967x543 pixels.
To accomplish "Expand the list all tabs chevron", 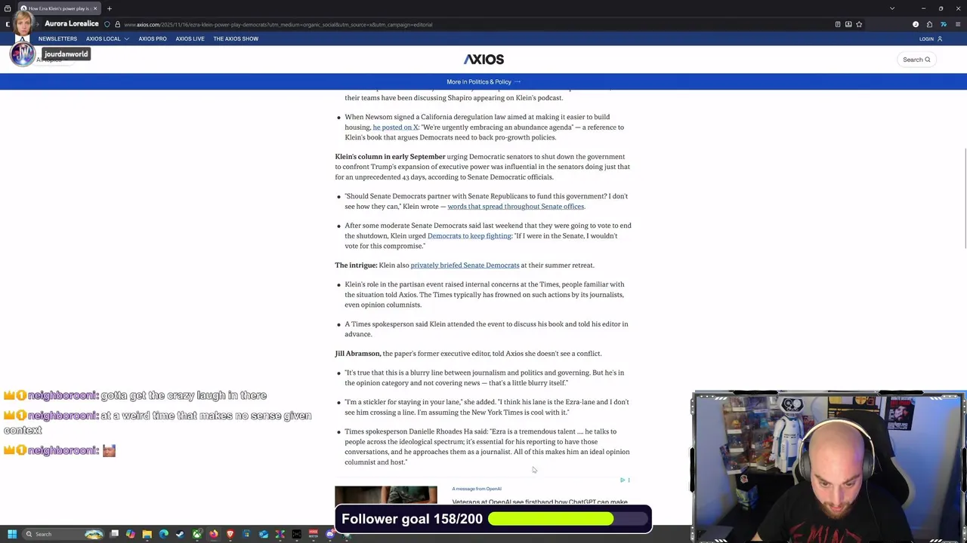I will point(892,8).
